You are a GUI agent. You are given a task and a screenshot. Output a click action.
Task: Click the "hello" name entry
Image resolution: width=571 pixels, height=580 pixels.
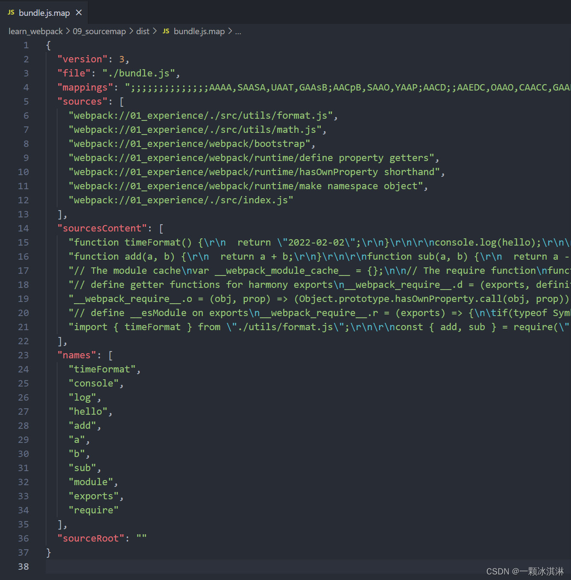point(88,412)
